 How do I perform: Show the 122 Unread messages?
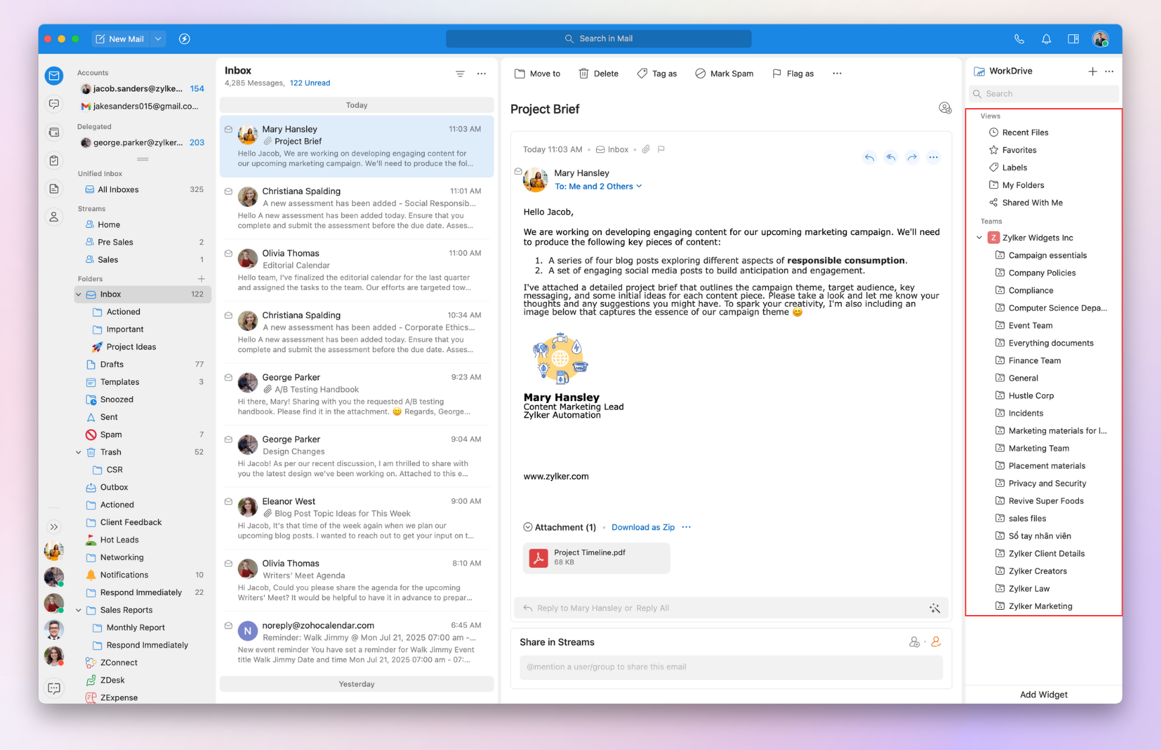pyautogui.click(x=310, y=83)
